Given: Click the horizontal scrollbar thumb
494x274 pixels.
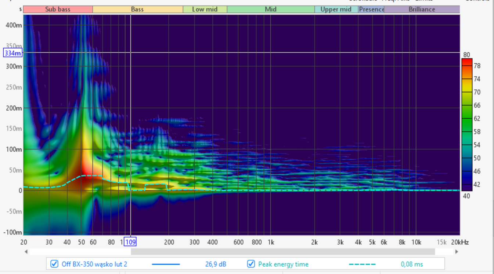Looking at the screenshot, I should [x=283, y=252].
